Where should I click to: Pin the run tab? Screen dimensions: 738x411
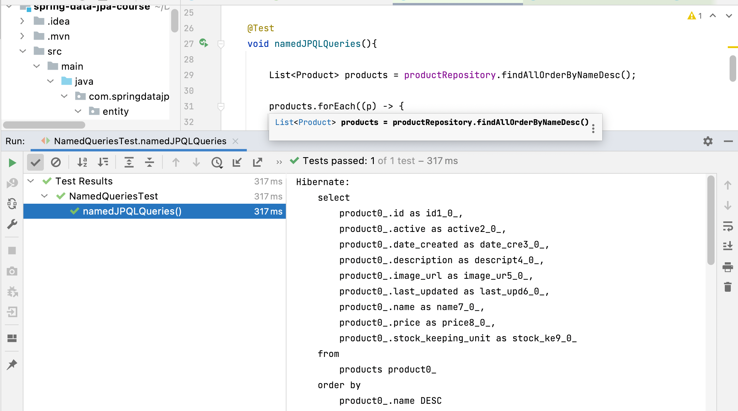pos(12,364)
